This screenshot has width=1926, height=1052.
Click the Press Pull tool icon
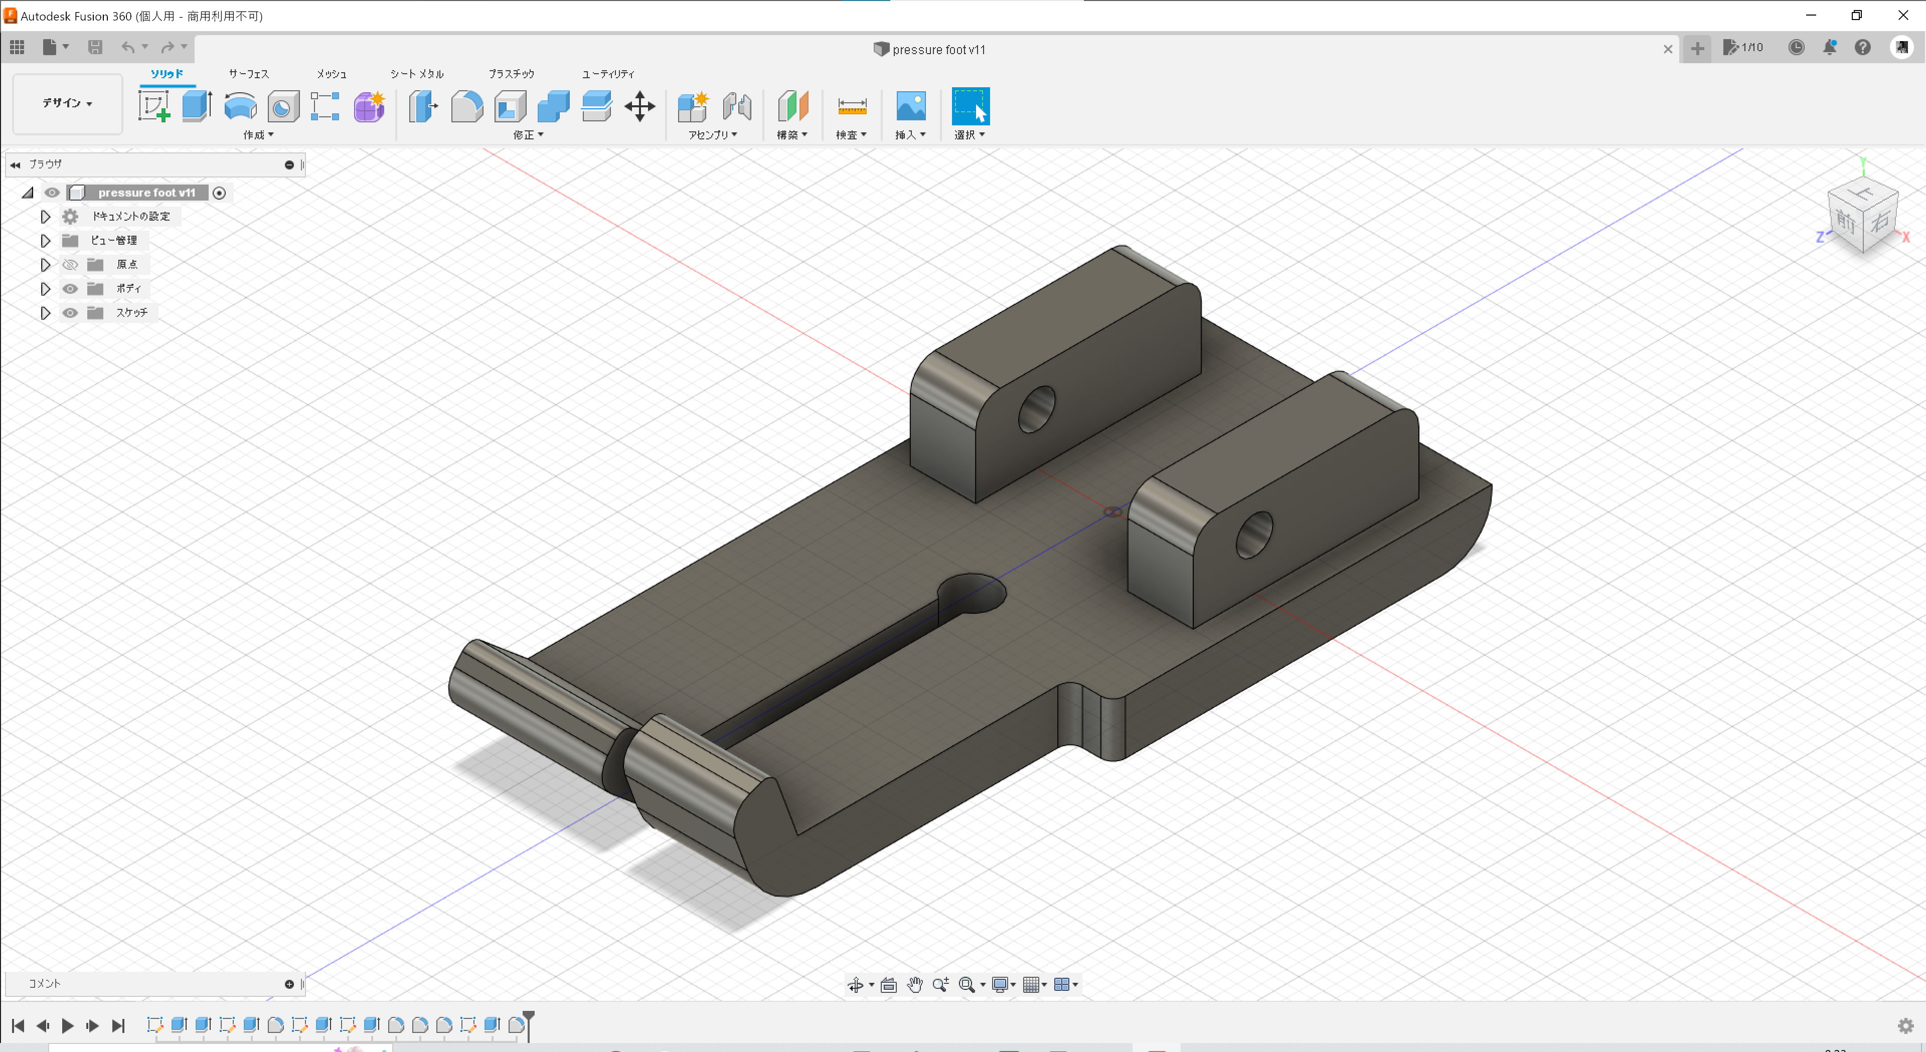point(423,106)
